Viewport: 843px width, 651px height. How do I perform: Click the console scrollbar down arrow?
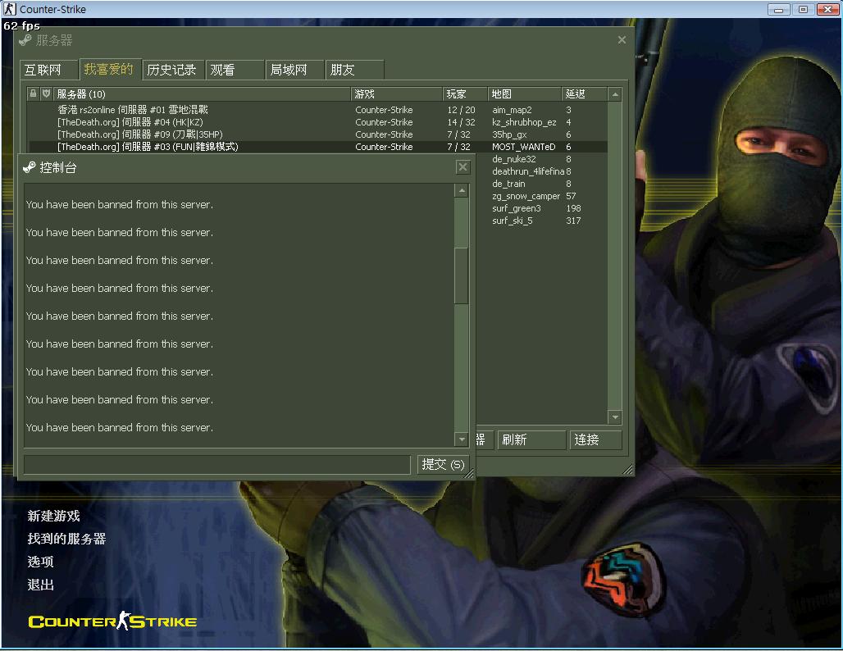tap(462, 439)
